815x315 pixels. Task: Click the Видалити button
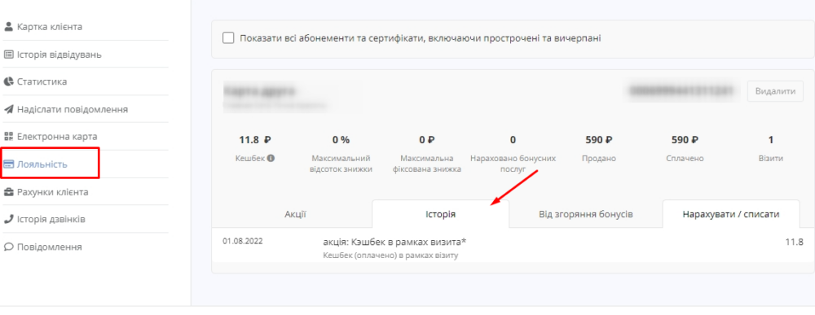point(775,91)
